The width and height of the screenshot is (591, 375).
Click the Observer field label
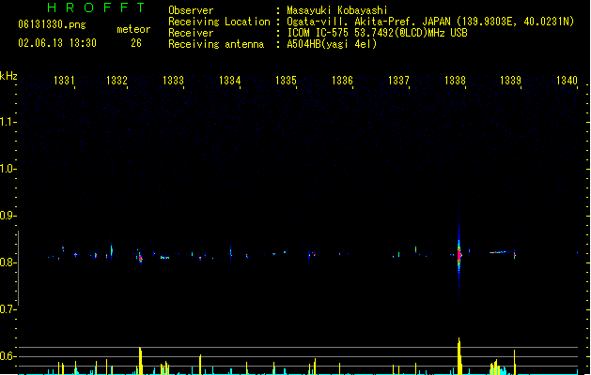pyautogui.click(x=191, y=10)
